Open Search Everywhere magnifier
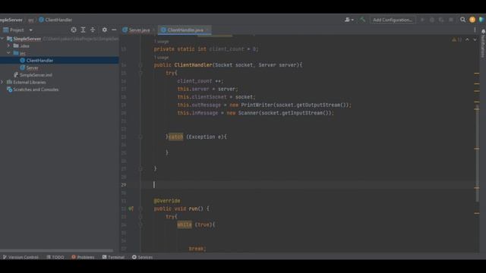The height and width of the screenshot is (273, 486). [x=462, y=20]
